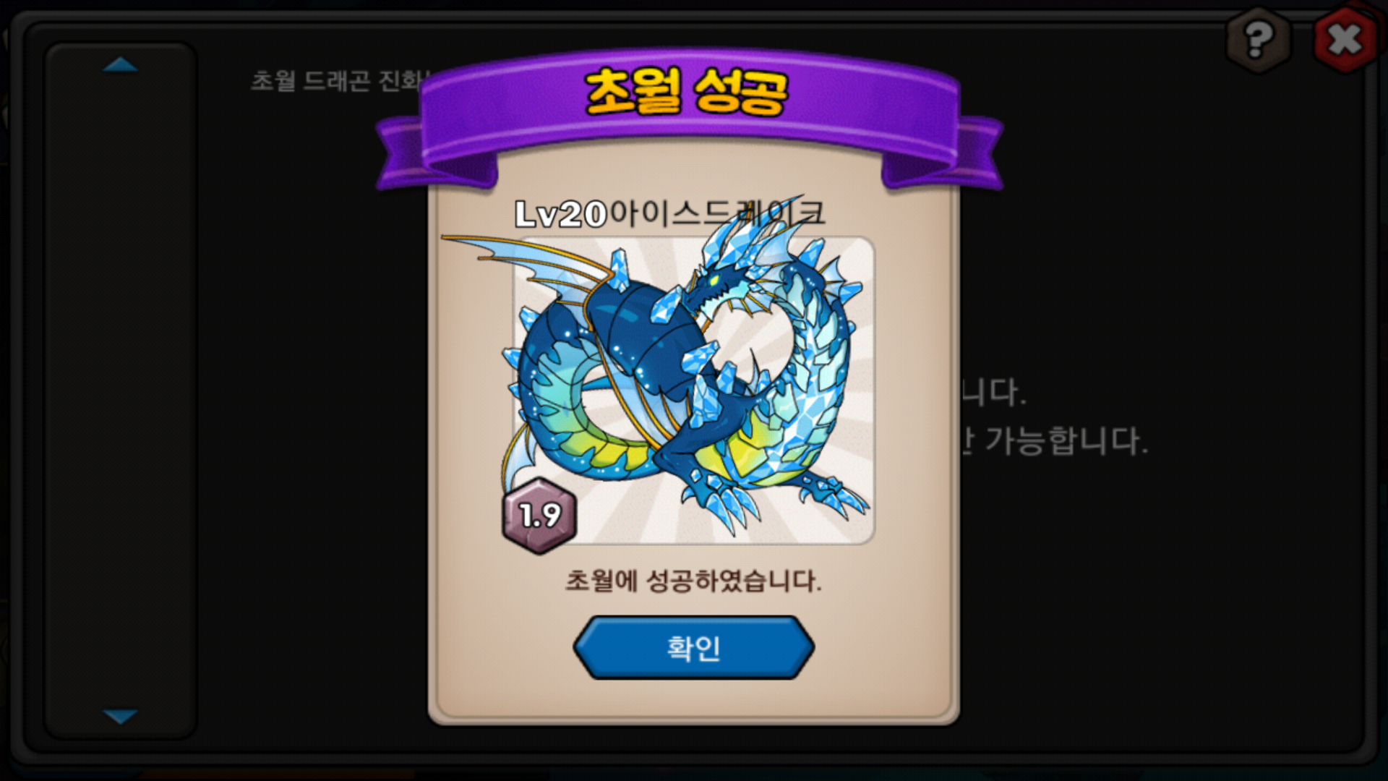Tap the dragon's glowing yellow eye
The width and height of the screenshot is (1388, 781).
click(714, 281)
